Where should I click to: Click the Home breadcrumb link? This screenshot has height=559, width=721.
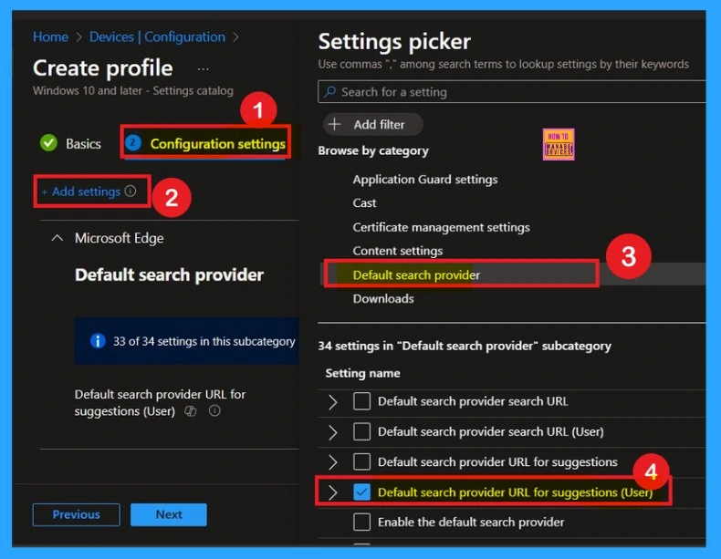(50, 36)
